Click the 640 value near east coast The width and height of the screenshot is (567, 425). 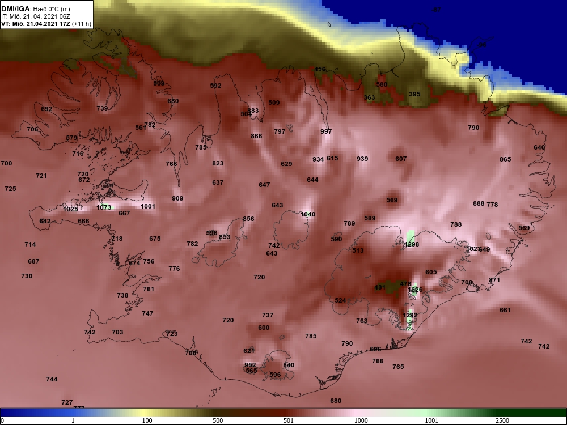click(539, 147)
